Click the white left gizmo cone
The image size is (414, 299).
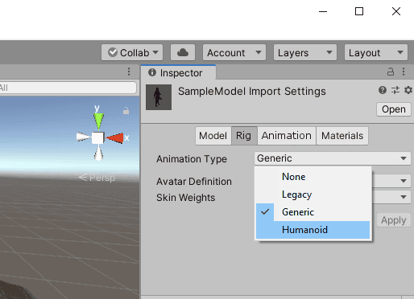pyautogui.click(x=83, y=137)
